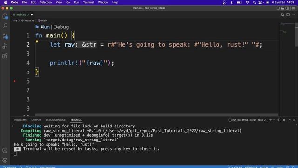Select the run raw_string_literal task terminal
The image size is (298, 168).
coord(247,120)
